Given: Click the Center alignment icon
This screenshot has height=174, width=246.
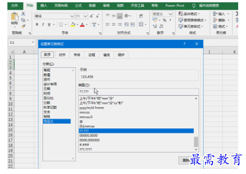Looking at the screenshot, I should click(114, 24).
